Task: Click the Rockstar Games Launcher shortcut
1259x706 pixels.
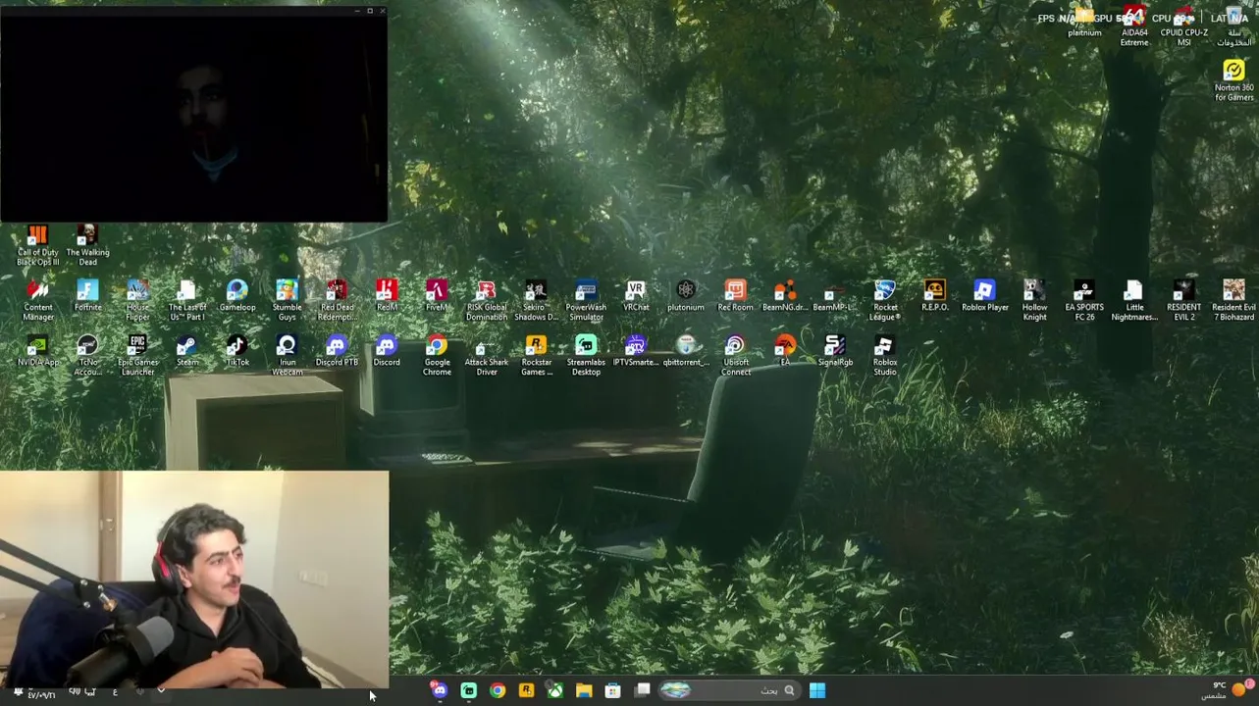Action: point(536,355)
